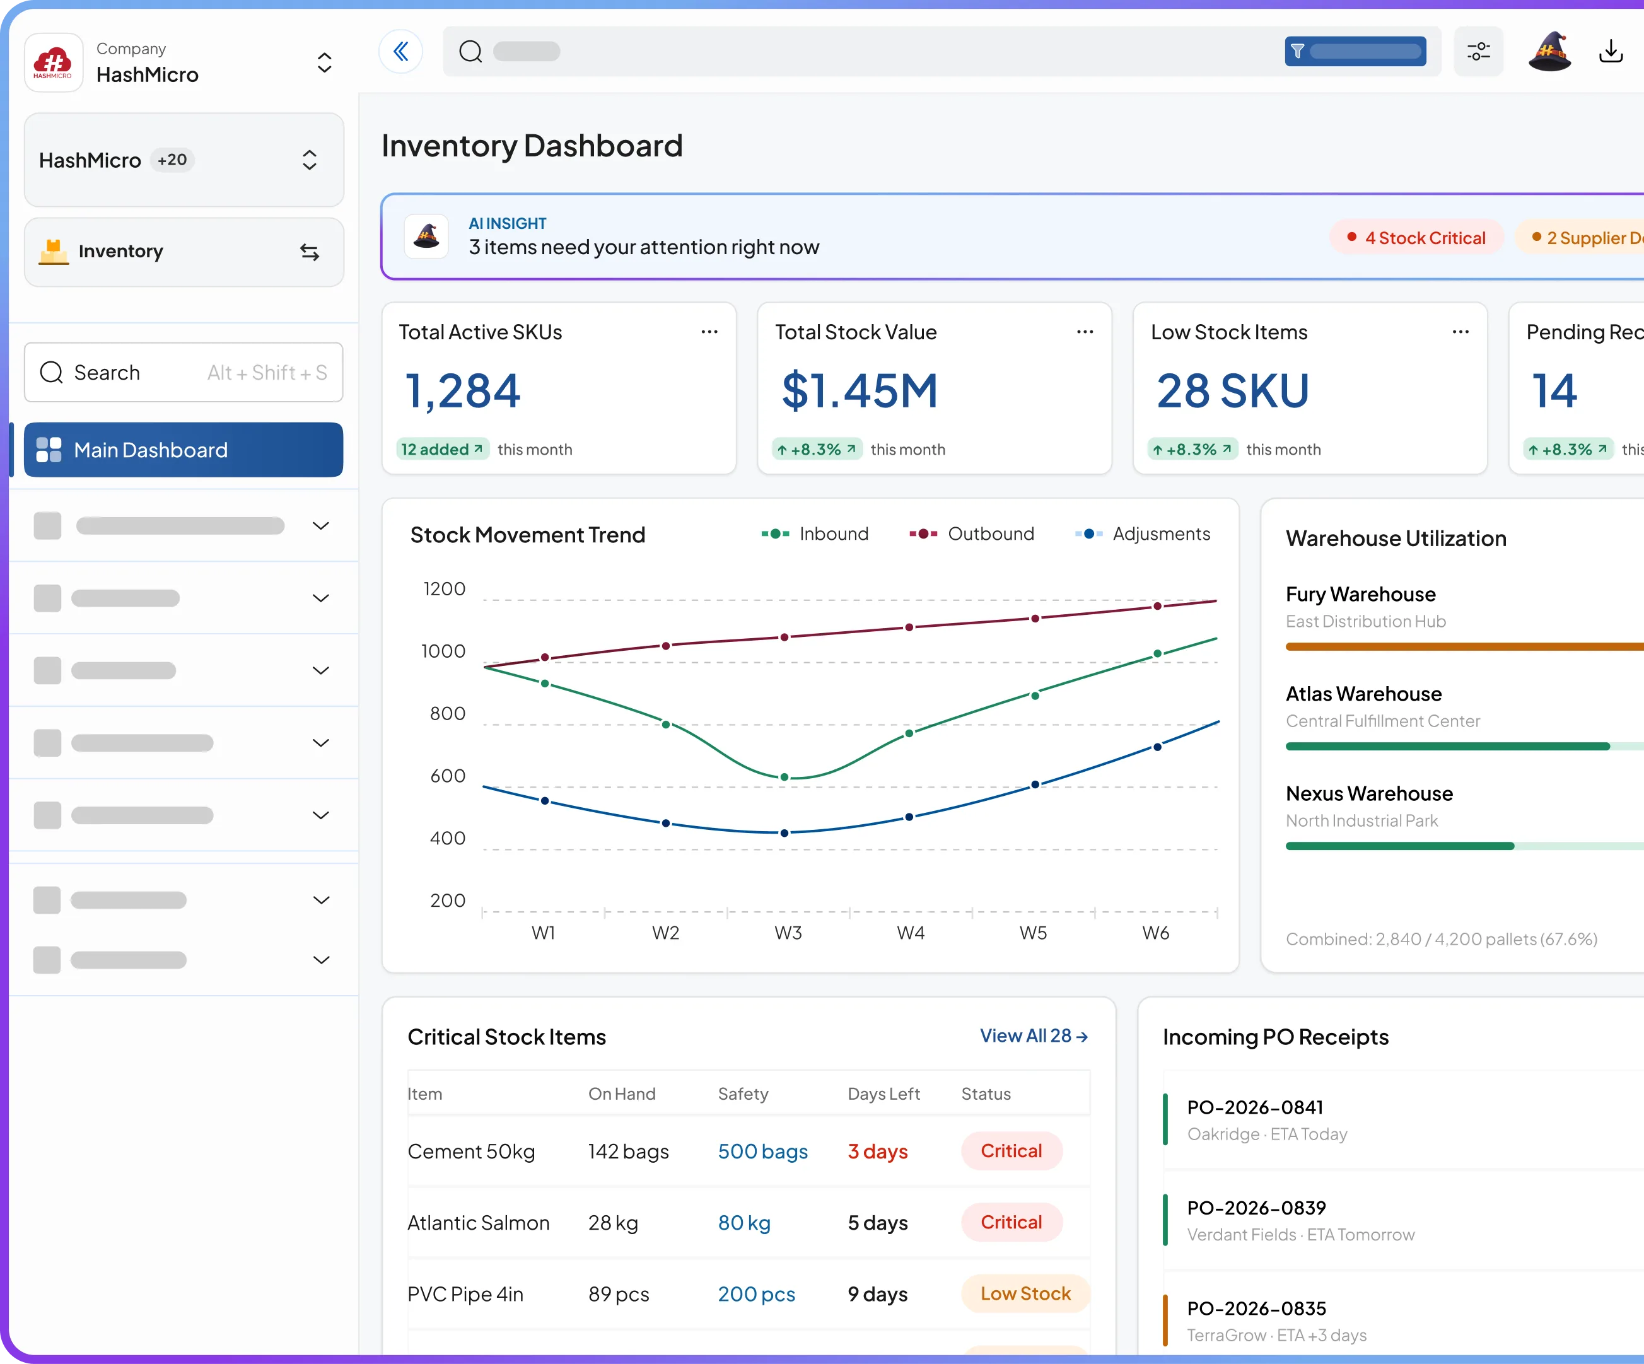The image size is (1644, 1364).
Task: Expand the third placeholder sidebar menu group
Action: click(x=321, y=670)
